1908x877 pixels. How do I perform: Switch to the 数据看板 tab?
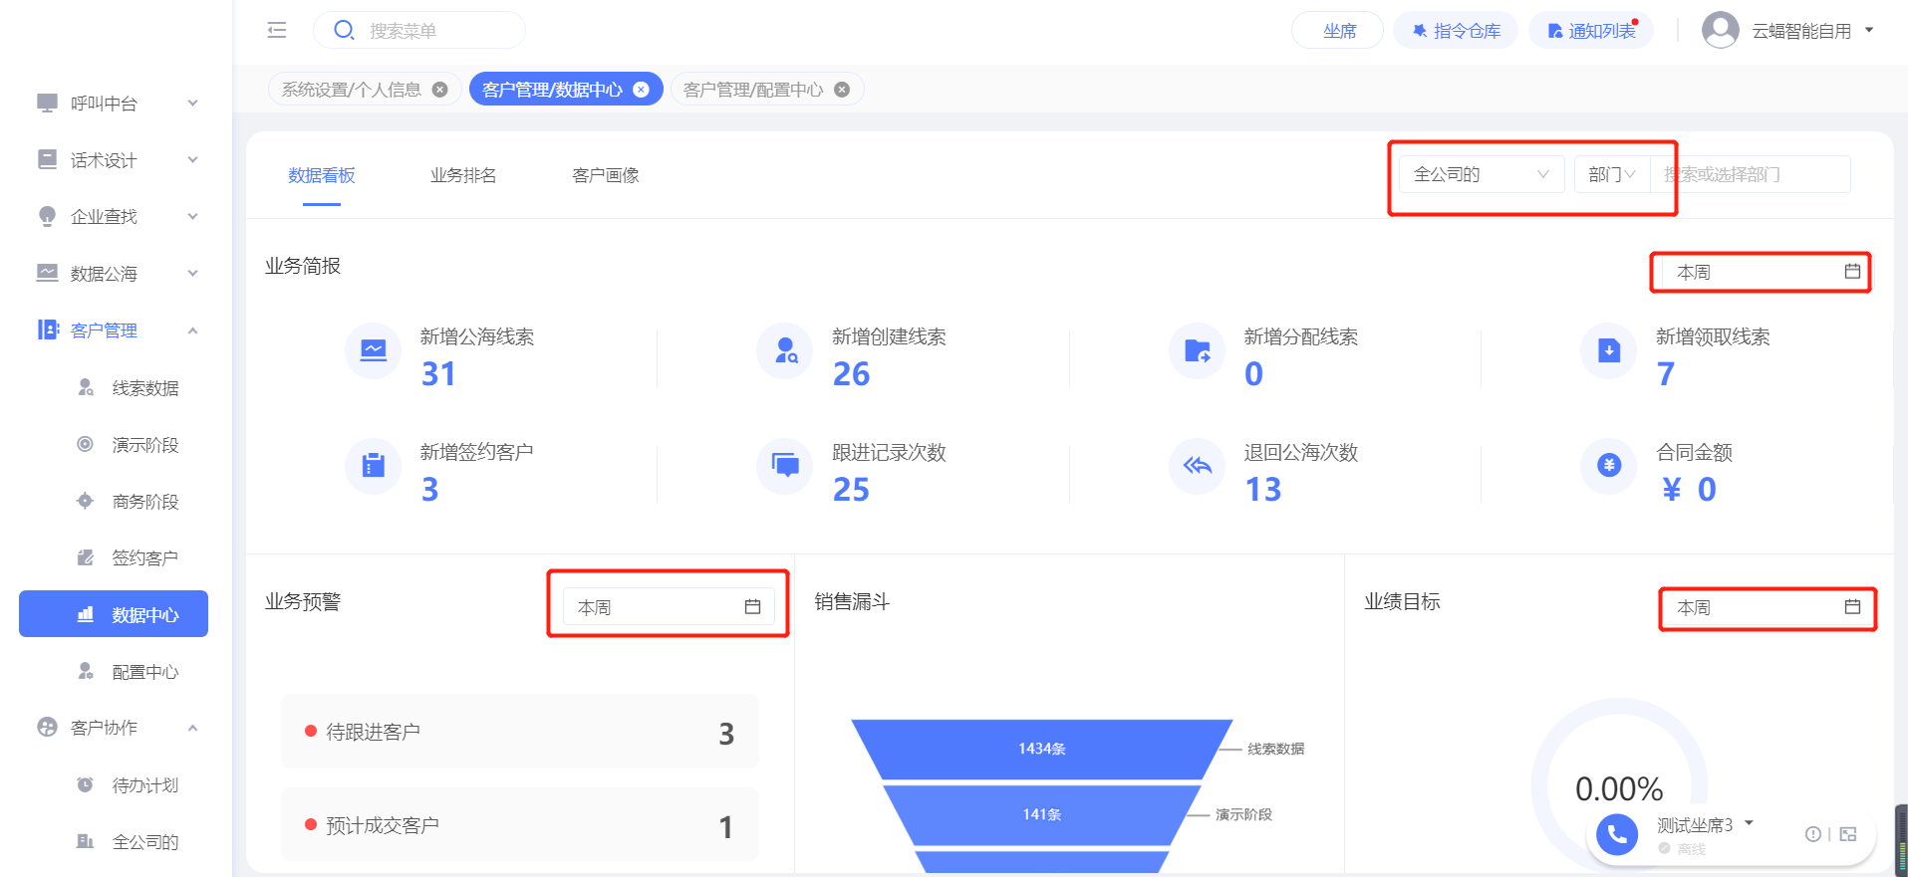pyautogui.click(x=321, y=175)
